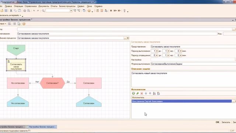Click the Find next binoculars icon
Screen dimensions: 236x133
click(x=74, y=11)
